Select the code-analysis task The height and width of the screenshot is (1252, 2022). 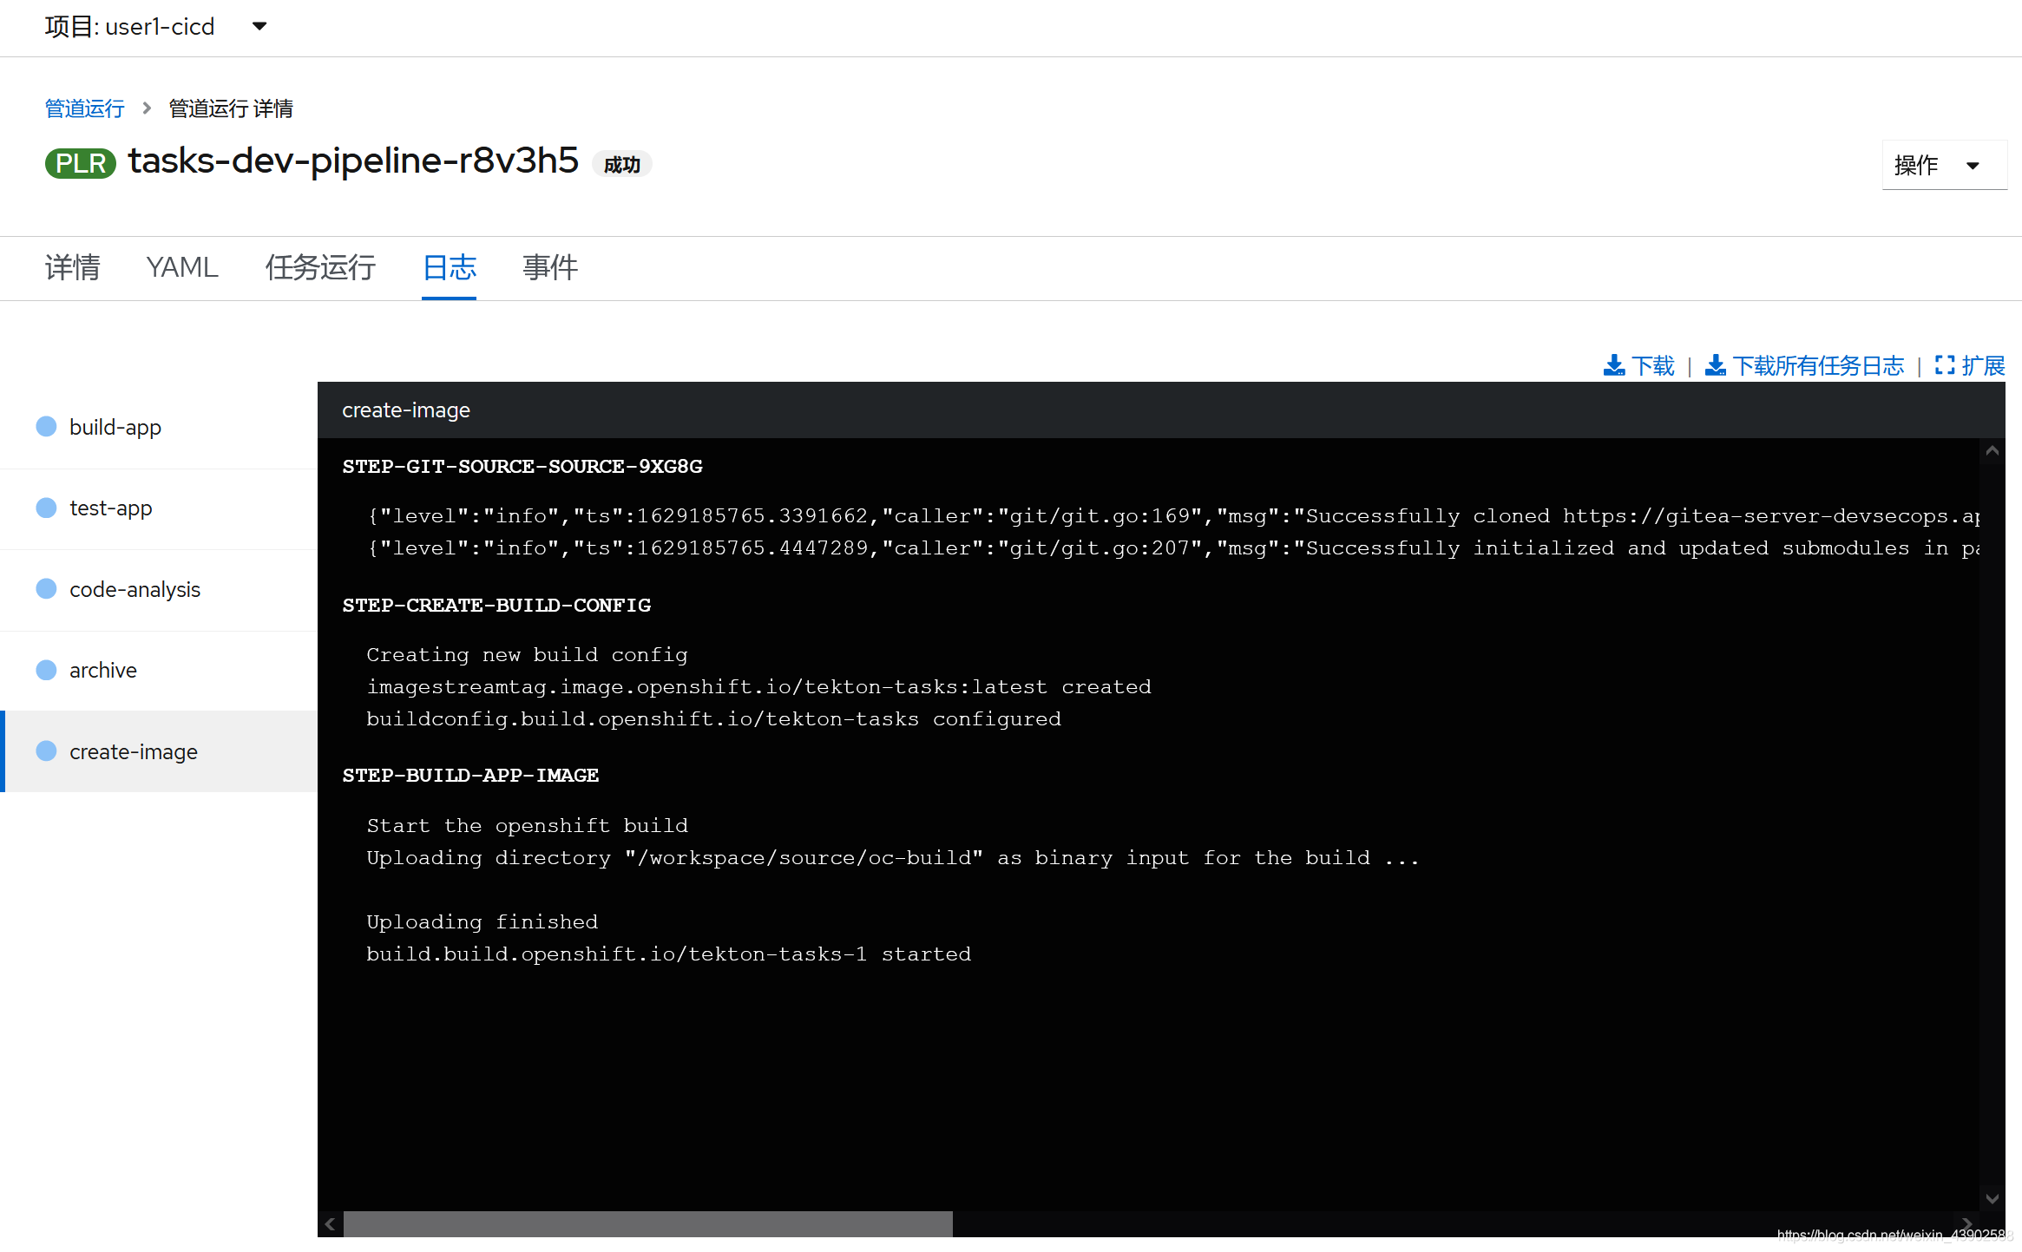pos(159,590)
